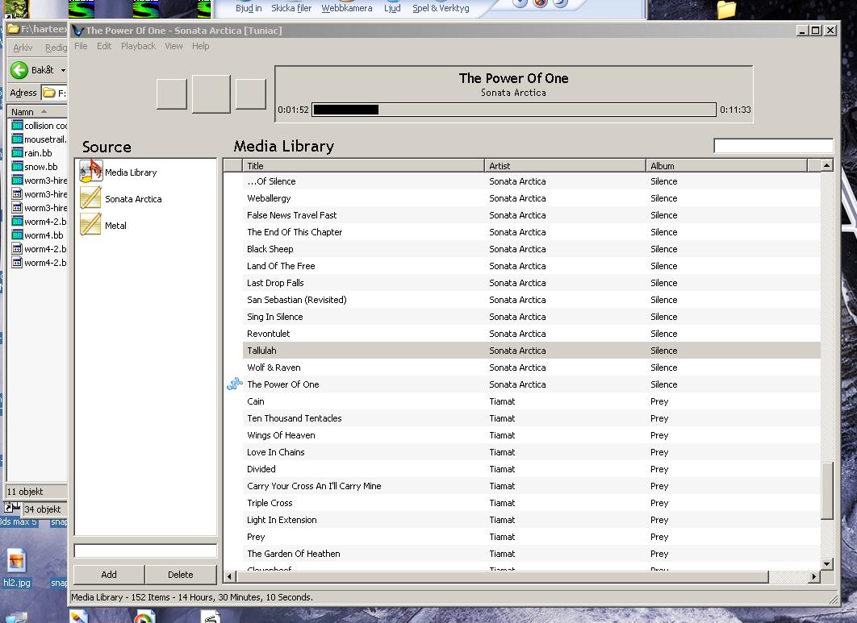This screenshot has height=623, width=857.
Task: Open the File menu in Tuniac
Action: (x=81, y=46)
